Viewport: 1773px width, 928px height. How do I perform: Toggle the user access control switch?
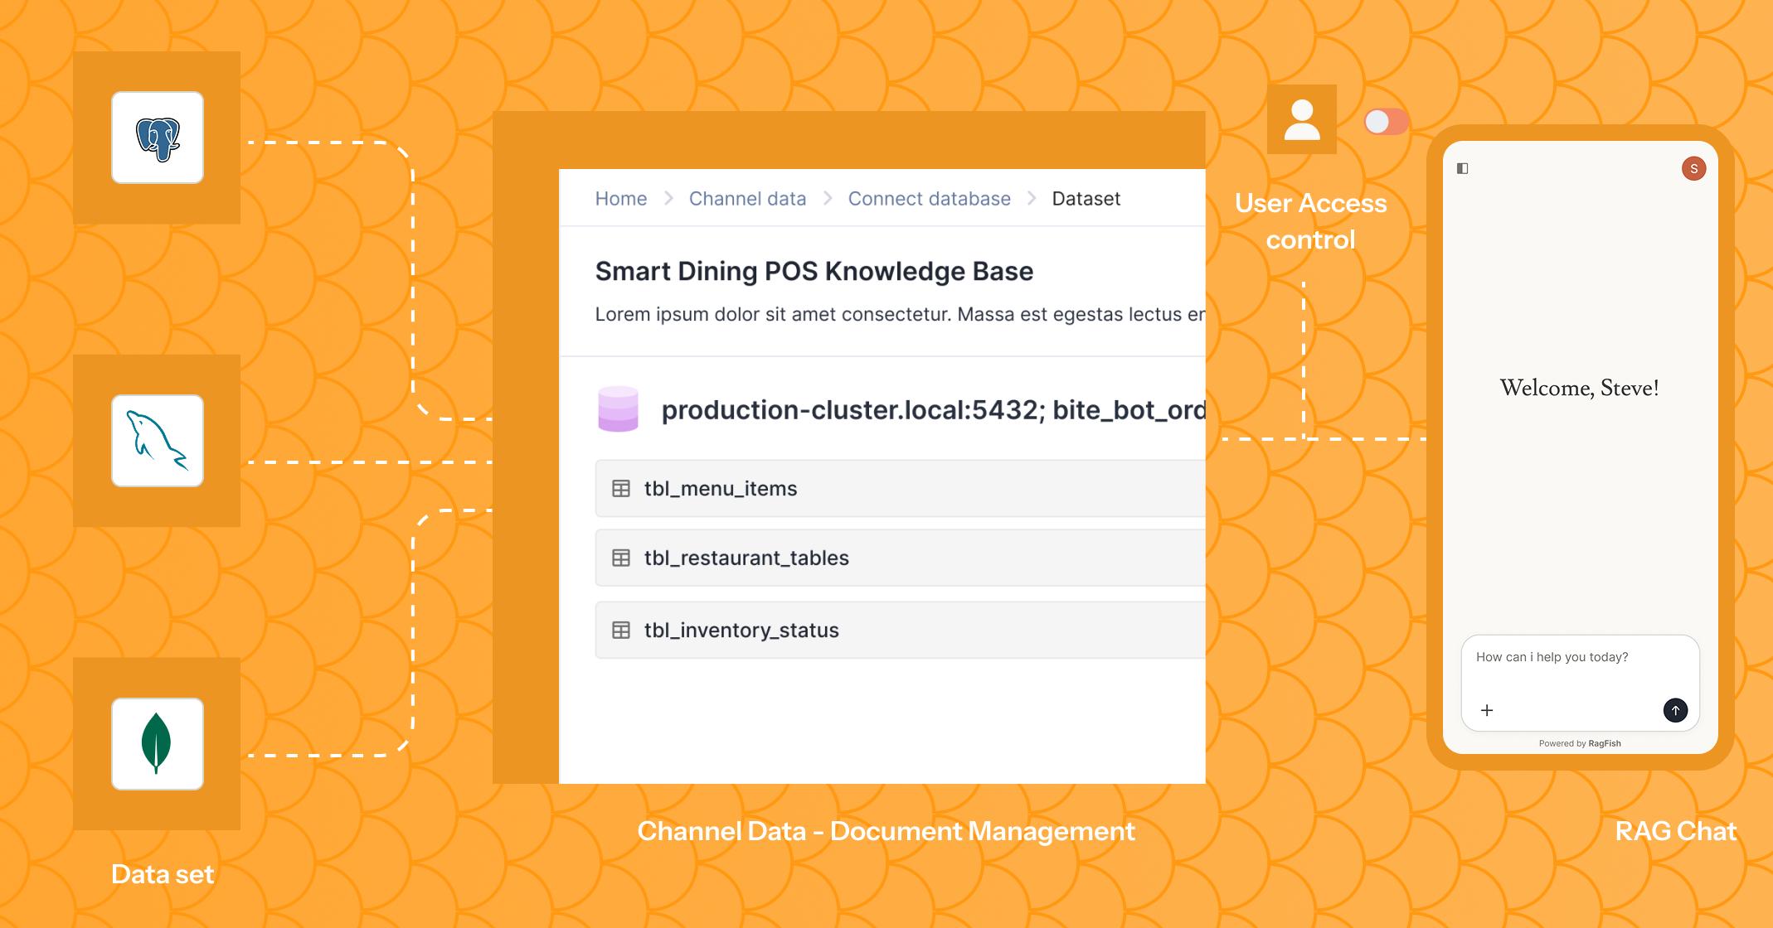tap(1387, 122)
